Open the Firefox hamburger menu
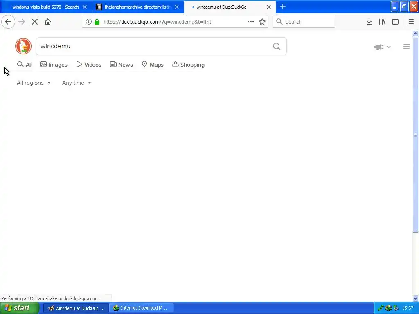This screenshot has width=419, height=314. [411, 22]
